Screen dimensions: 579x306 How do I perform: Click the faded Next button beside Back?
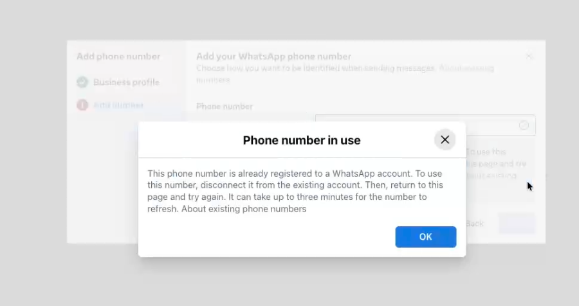(x=517, y=223)
